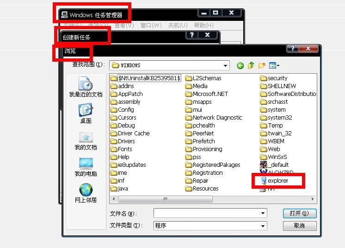
Task: Select the AppPatch folder
Action: pos(127,94)
